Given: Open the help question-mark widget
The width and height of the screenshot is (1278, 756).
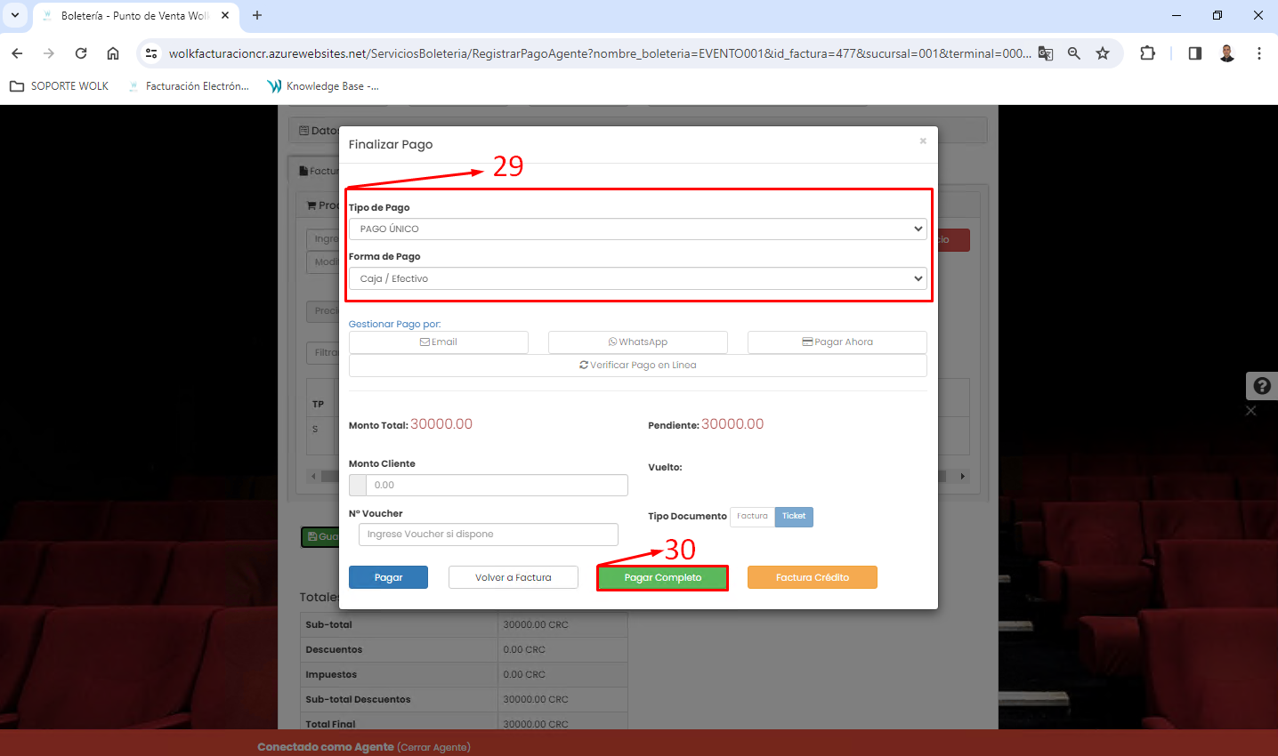Looking at the screenshot, I should click(1262, 386).
